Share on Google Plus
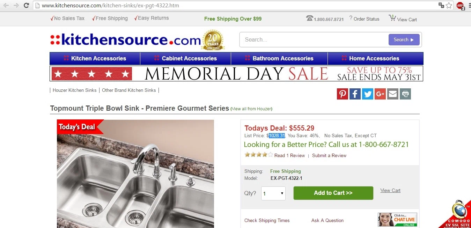Viewport: 471px width, 228px height. pos(380,94)
